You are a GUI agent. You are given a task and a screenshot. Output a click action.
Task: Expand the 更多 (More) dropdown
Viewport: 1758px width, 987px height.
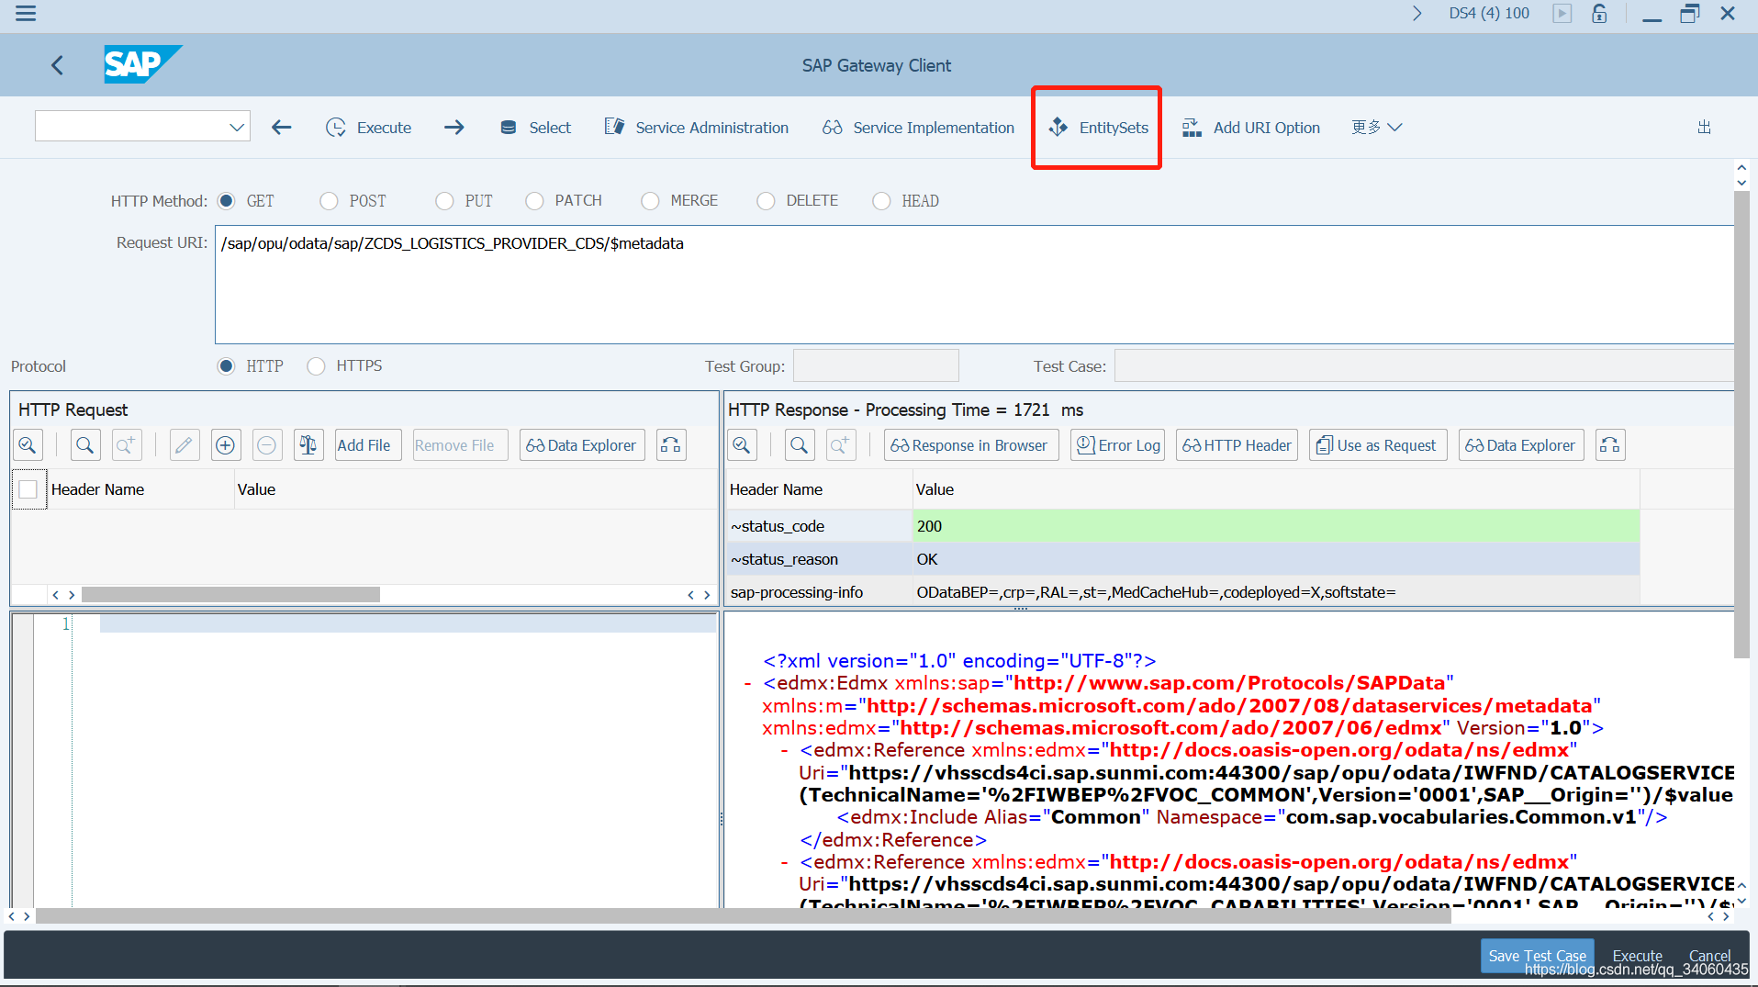click(1376, 128)
